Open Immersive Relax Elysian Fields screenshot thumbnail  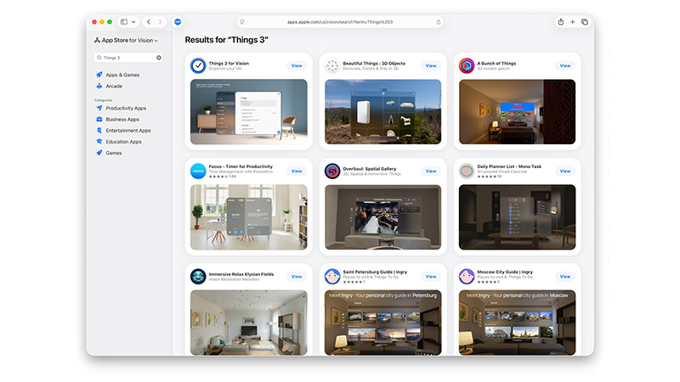248,323
